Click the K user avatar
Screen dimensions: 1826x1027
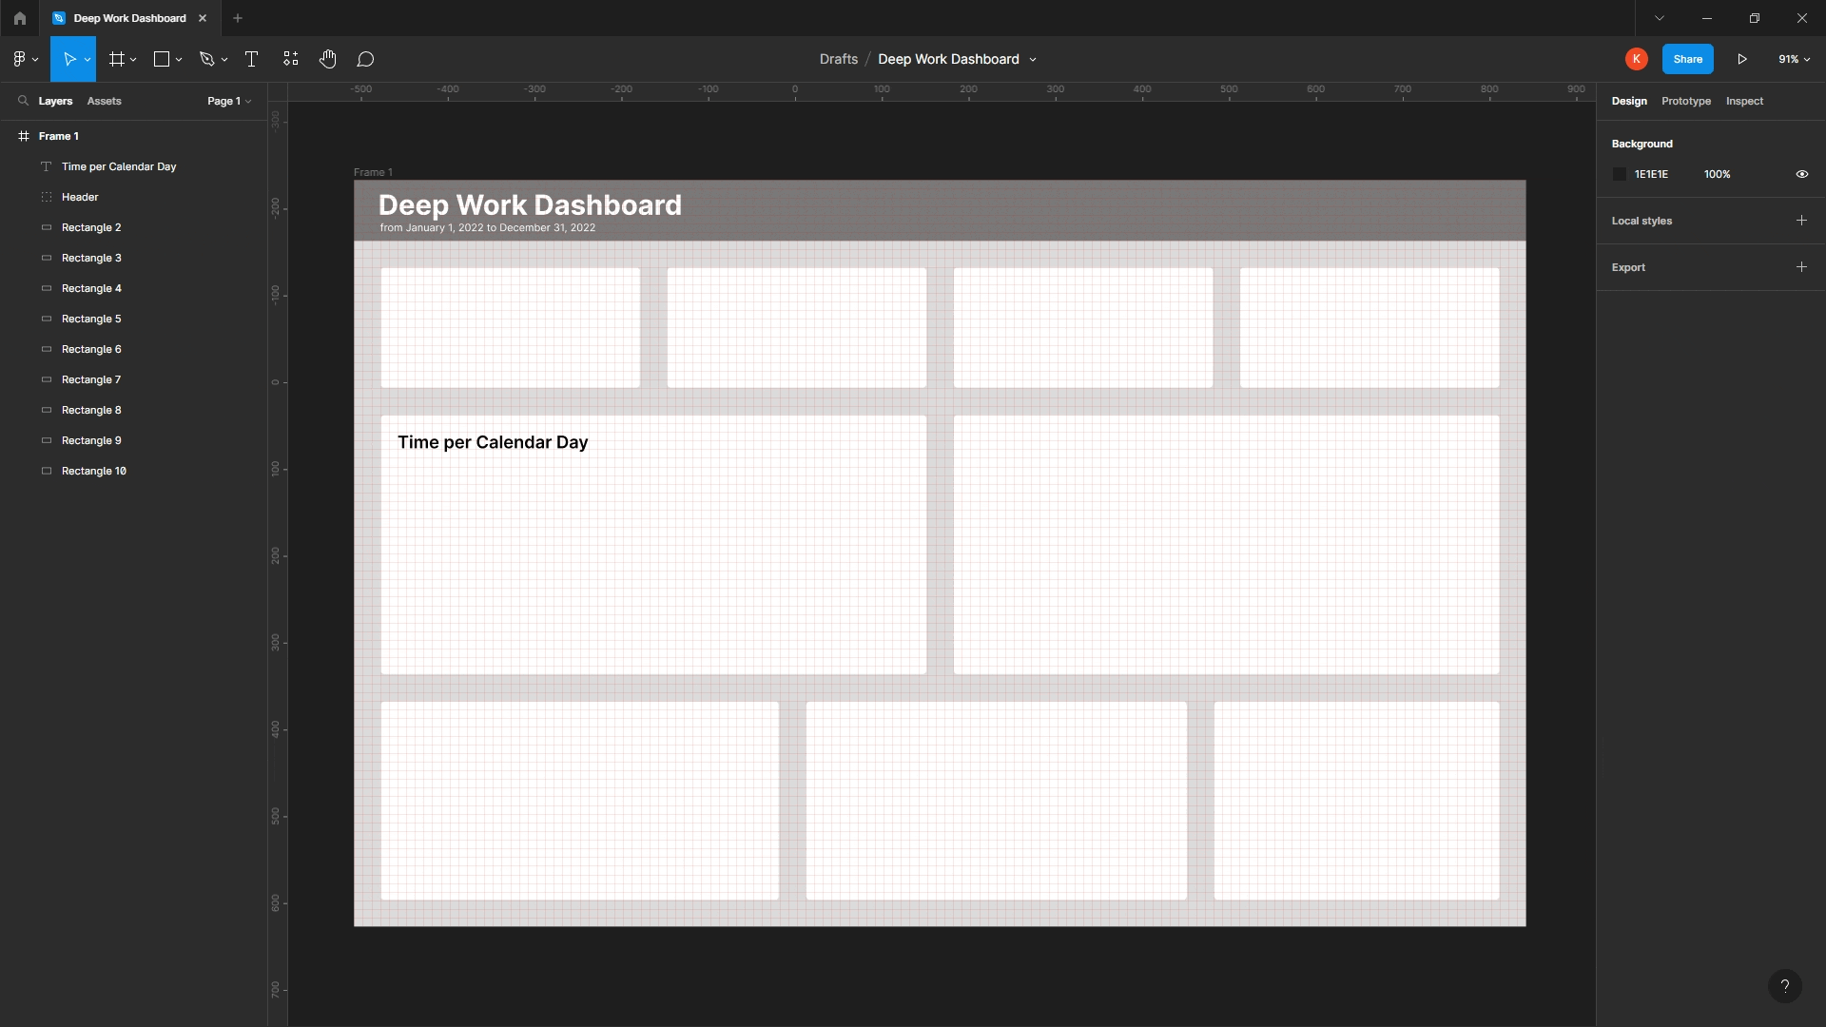tap(1636, 59)
